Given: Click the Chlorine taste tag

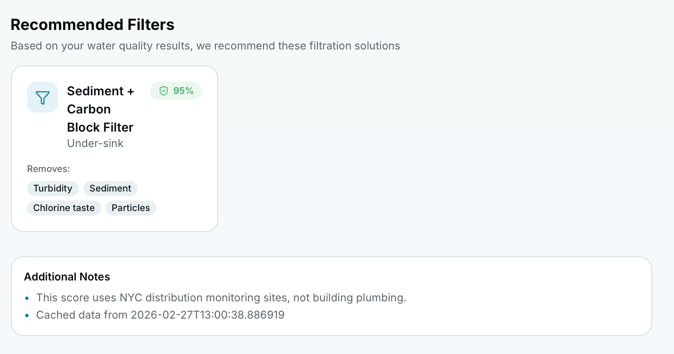Looking at the screenshot, I should [64, 208].
